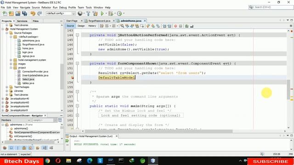The height and width of the screenshot is (165, 294).
Task: Expand the hotel.management.system package node
Action: tap(11, 60)
